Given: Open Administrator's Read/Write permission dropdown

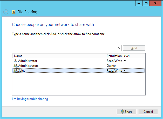Looking at the screenshot, I should tap(125, 61).
